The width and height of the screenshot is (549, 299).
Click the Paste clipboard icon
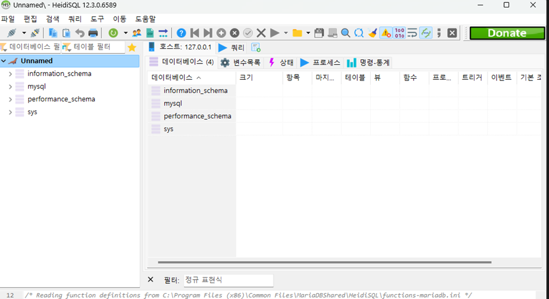click(66, 33)
